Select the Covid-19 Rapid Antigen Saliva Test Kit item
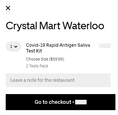 (58, 48)
